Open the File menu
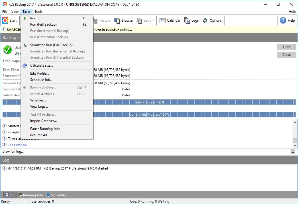298x204 pixels. pos(5,12)
